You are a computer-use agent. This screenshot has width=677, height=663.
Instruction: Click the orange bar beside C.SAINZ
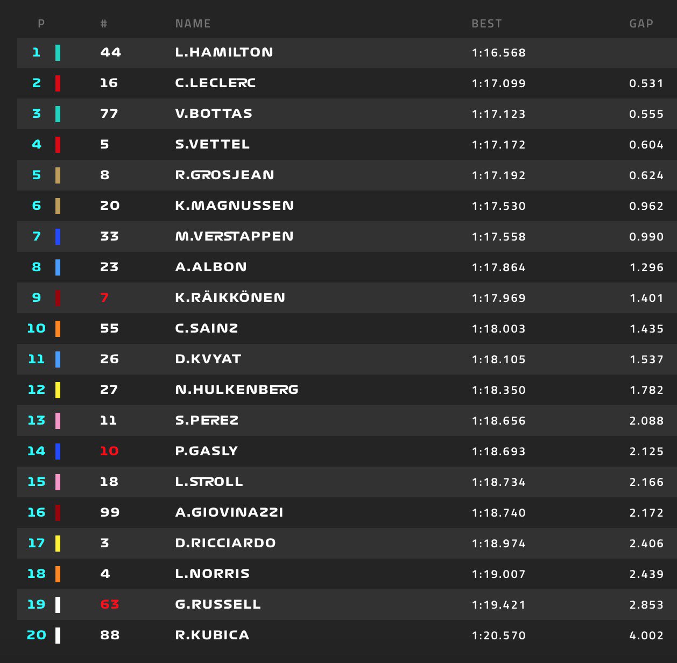[x=58, y=329]
